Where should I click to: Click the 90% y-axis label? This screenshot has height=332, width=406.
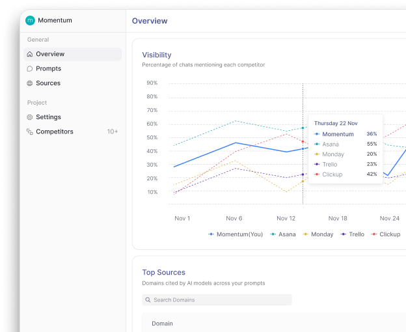click(152, 83)
